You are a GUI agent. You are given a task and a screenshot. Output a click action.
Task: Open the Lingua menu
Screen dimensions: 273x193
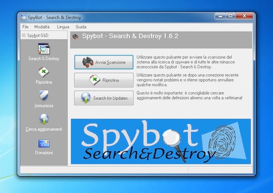point(63,27)
